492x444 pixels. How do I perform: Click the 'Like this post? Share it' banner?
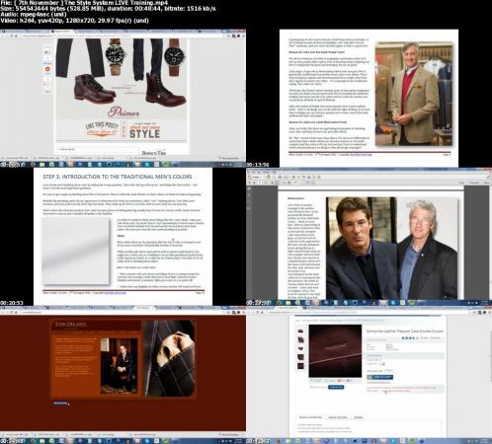[x=102, y=129]
